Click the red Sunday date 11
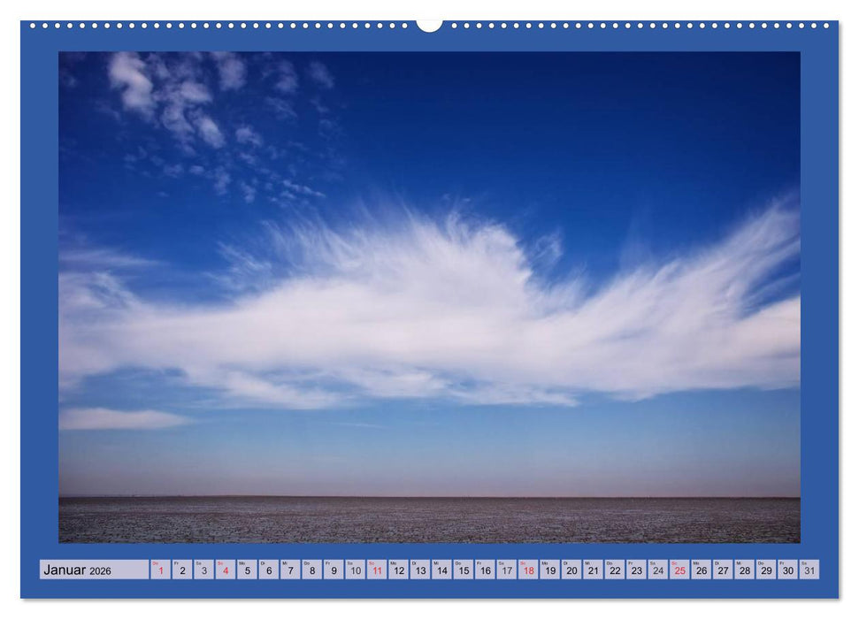Image resolution: width=859 pixels, height=619 pixels. (x=379, y=570)
